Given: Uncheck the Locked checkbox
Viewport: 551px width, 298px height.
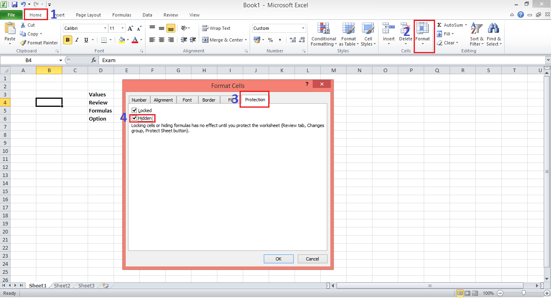Looking at the screenshot, I should tap(134, 110).
